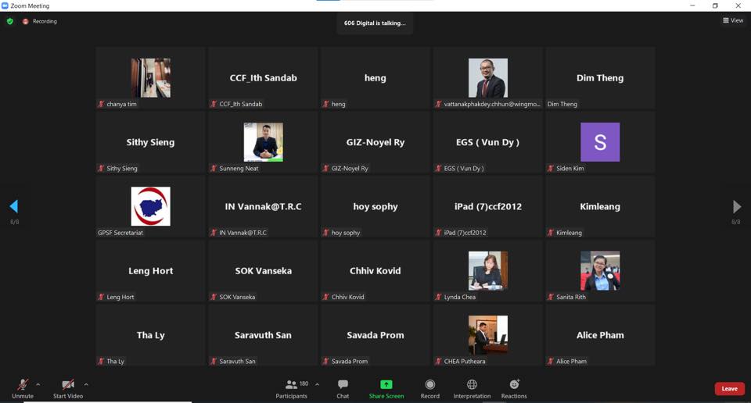Screen dimensions: 751x403
Task: Open the Participants panel
Action: click(x=293, y=387)
